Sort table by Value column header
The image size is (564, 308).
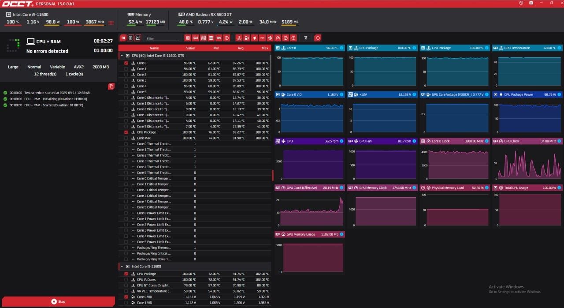pos(190,48)
